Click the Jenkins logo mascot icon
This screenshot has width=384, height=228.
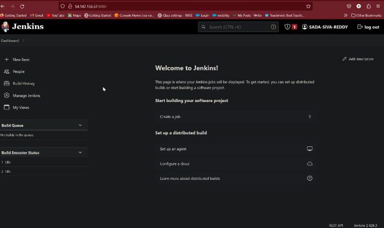[5, 27]
